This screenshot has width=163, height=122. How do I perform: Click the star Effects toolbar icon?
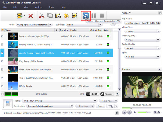tap(66, 16)
